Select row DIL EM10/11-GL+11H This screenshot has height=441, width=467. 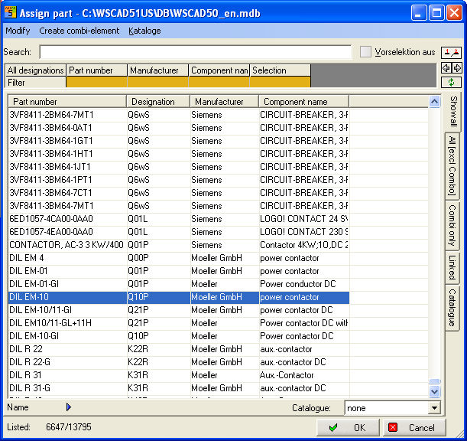coord(179,323)
